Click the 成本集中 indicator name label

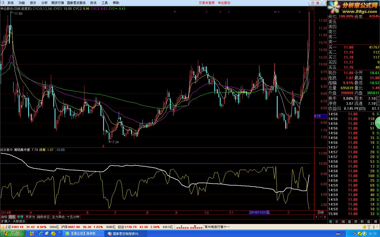pyautogui.click(x=6, y=150)
